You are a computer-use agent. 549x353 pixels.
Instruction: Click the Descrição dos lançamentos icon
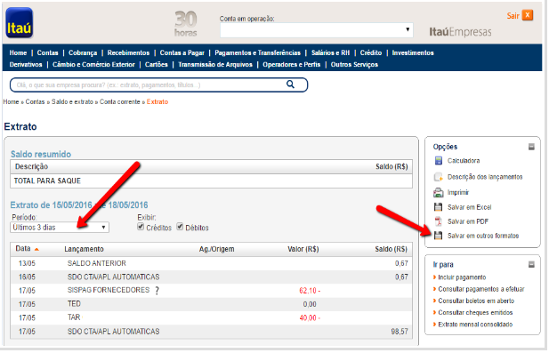[x=439, y=177]
